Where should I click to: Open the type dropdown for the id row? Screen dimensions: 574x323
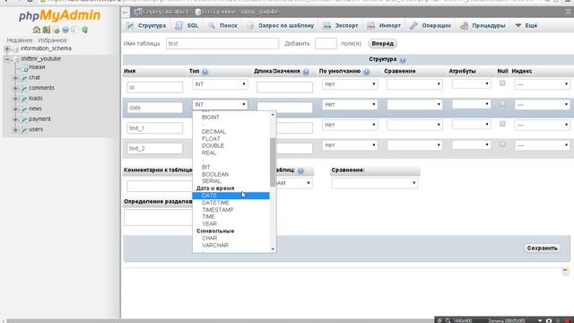[x=220, y=84]
